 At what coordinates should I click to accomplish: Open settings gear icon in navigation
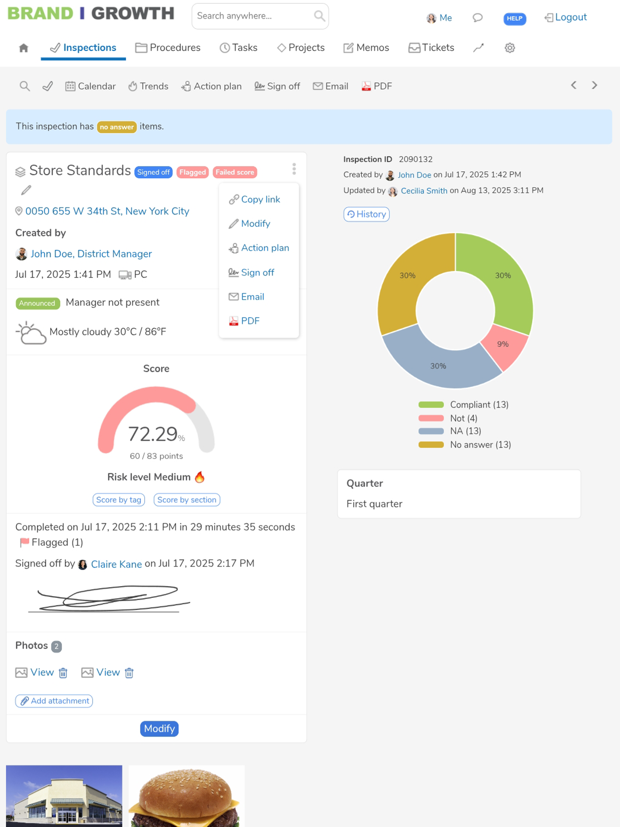click(509, 48)
